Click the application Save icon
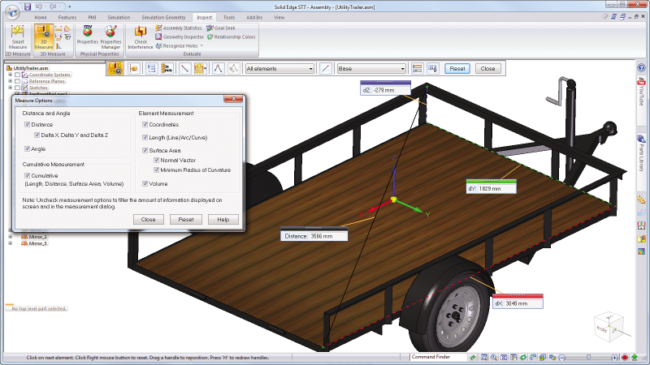This screenshot has height=365, width=650. pyautogui.click(x=27, y=6)
